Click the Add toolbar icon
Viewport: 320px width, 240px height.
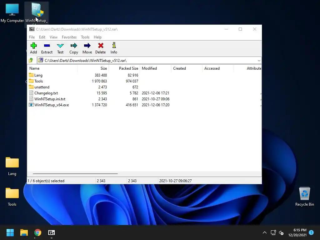(x=33, y=46)
